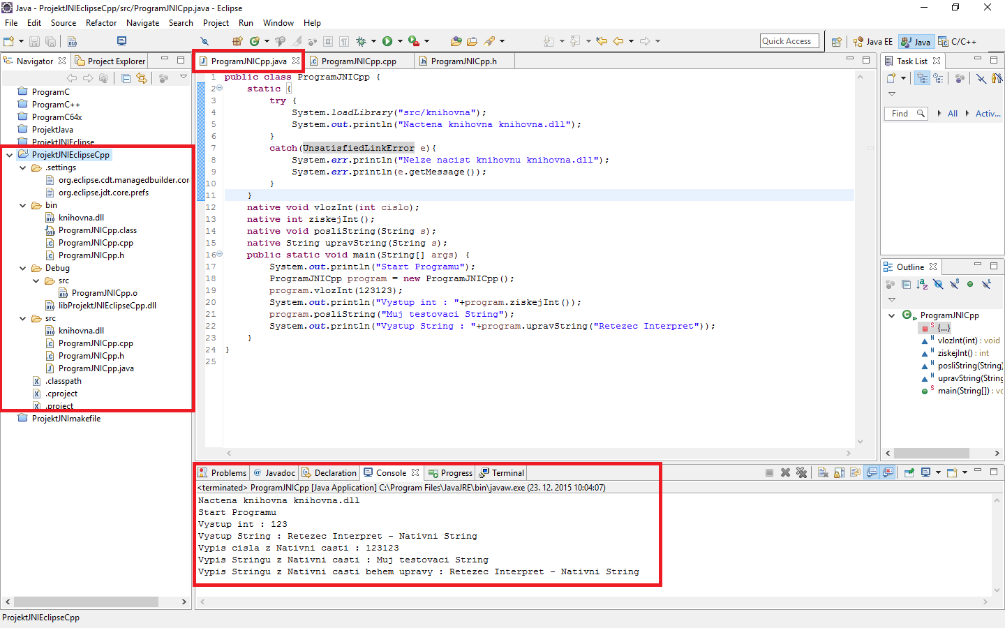The width and height of the screenshot is (1005, 628).
Task: Open the Run button dropdown arrow
Action: pos(400,41)
